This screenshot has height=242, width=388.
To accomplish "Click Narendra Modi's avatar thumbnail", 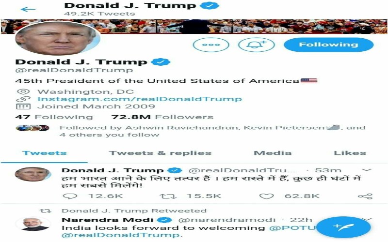I will (33, 224).
